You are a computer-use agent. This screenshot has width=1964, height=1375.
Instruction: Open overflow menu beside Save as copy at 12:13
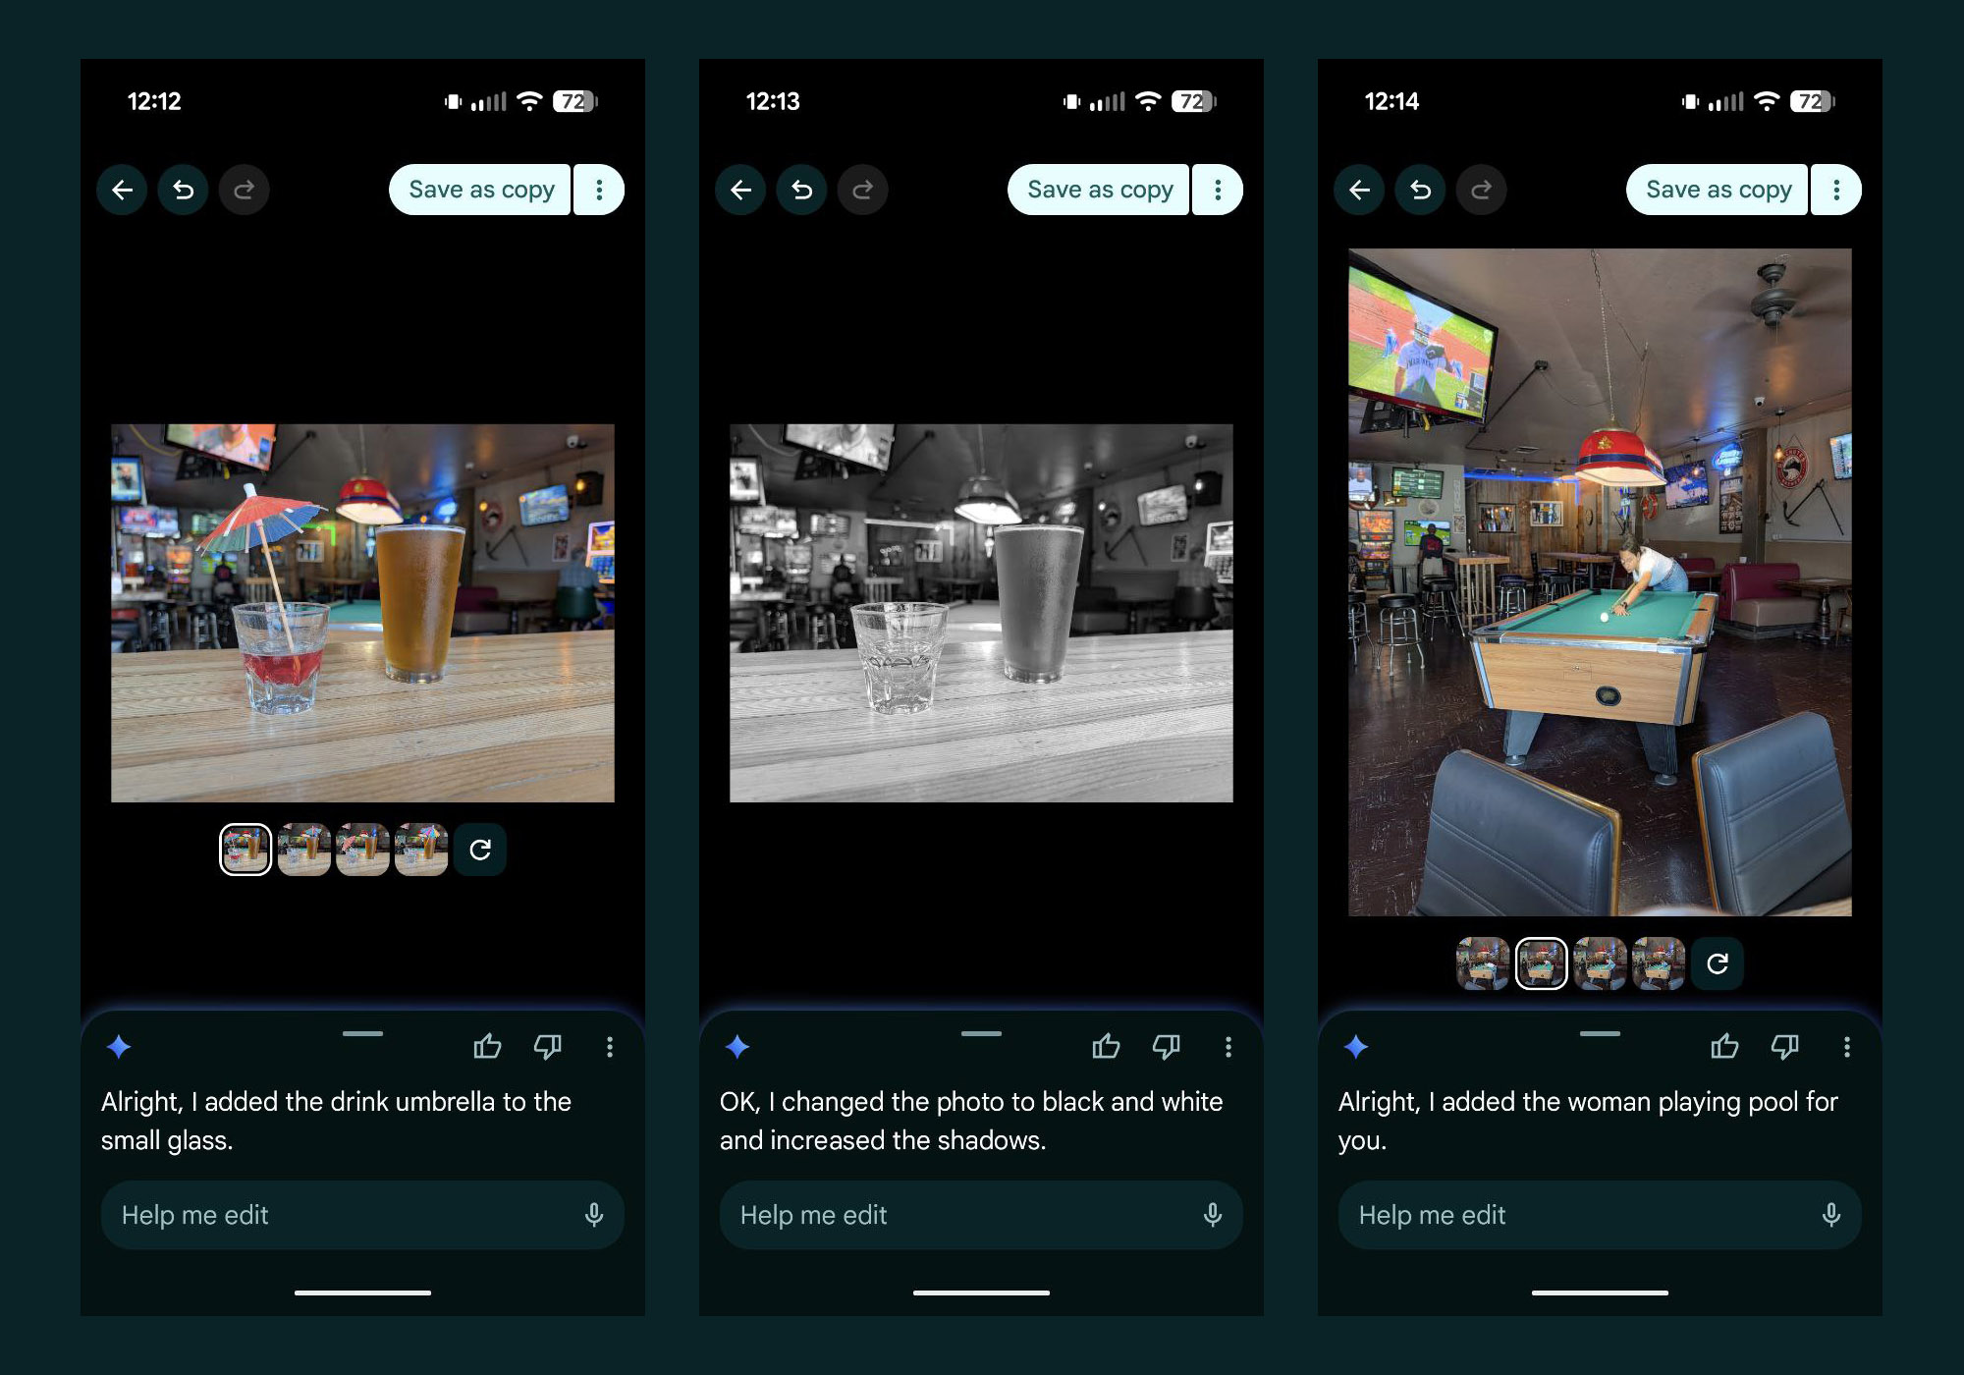(1218, 190)
